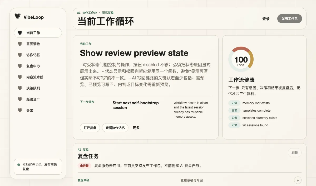Expand the 复盘草稿 row with plus icon
The width and height of the screenshot is (316, 186).
298,180
